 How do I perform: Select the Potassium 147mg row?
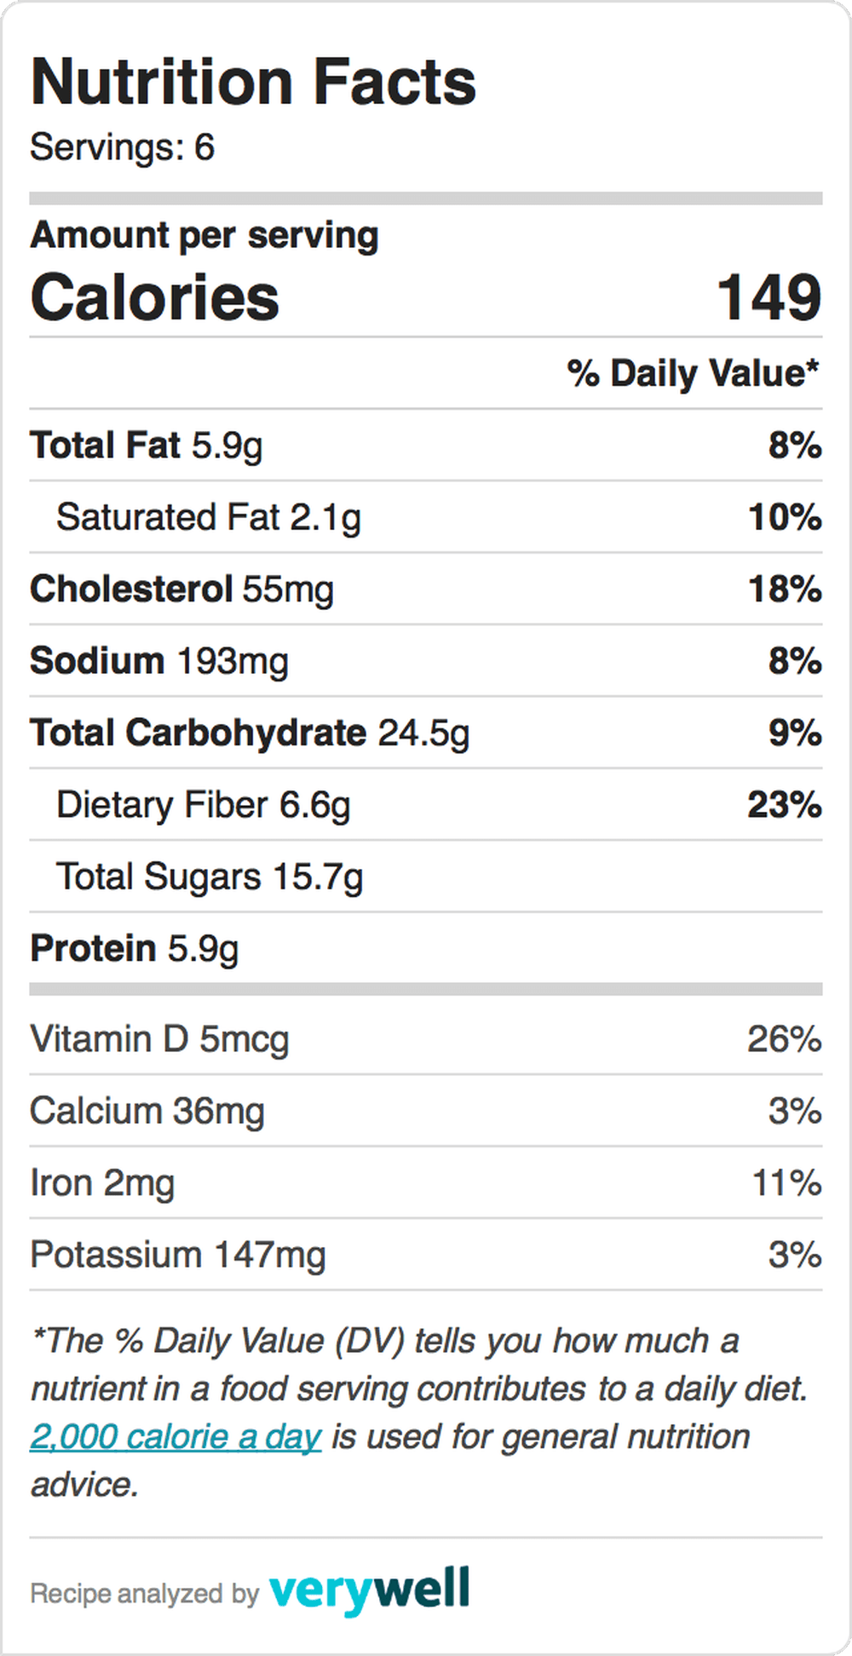coord(426,1255)
